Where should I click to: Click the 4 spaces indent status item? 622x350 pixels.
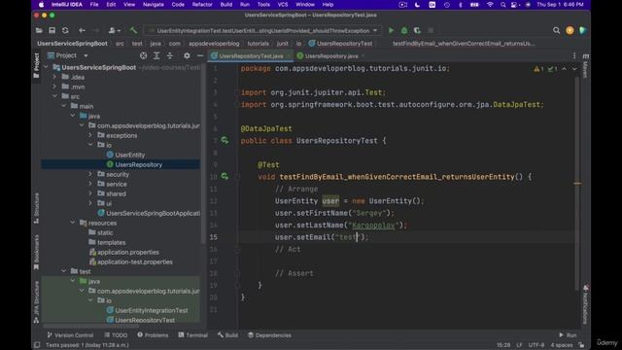click(562, 345)
